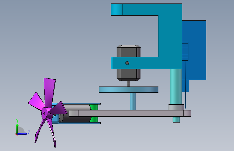This screenshot has height=151, width=234.
Task: Click the blue Z axis arrow of the triad
Action: (x=22, y=134)
